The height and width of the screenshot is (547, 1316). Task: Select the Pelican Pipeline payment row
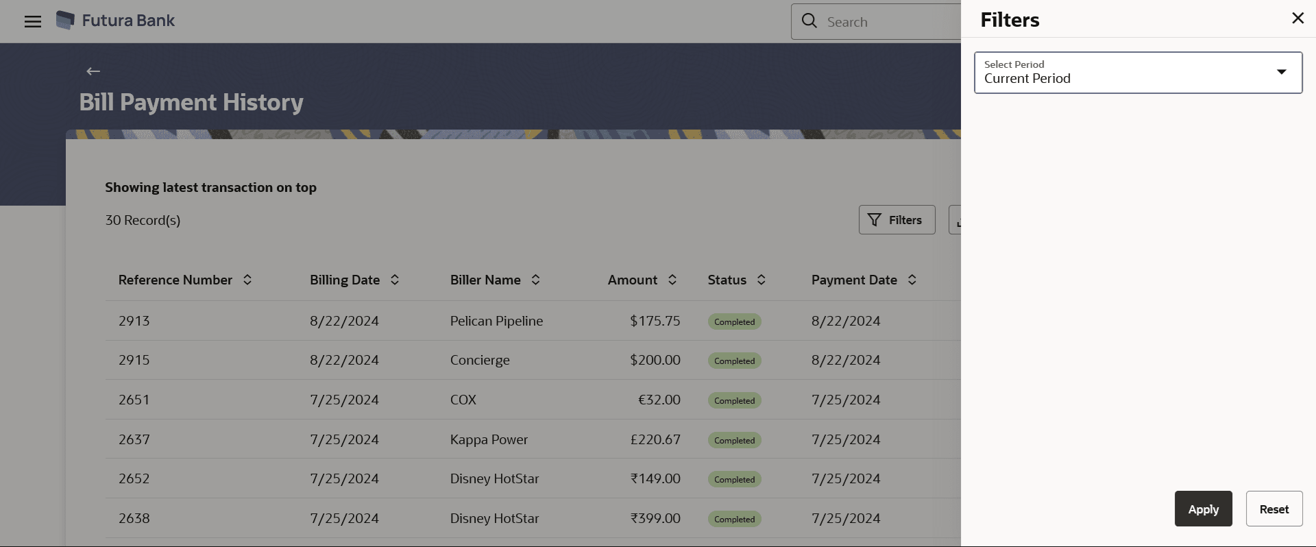[496, 321]
